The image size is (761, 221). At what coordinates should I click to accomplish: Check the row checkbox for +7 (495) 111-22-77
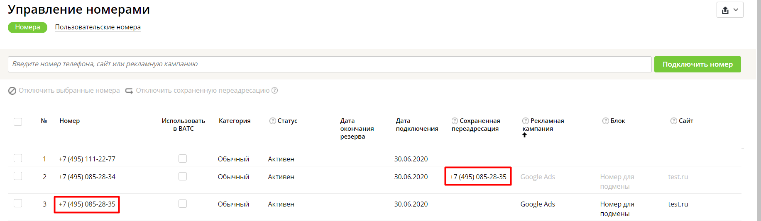point(18,158)
